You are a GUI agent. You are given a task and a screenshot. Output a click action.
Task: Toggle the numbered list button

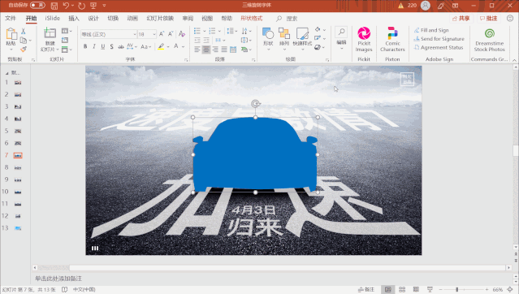coord(212,31)
